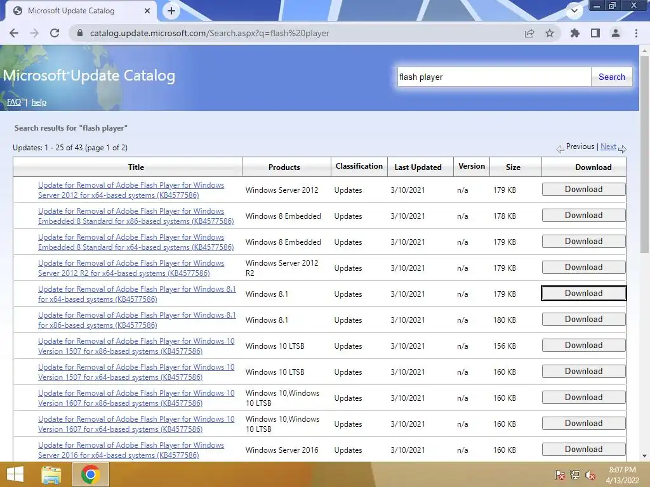Open the network tray icon
Image resolution: width=650 pixels, height=487 pixels.
[575, 475]
